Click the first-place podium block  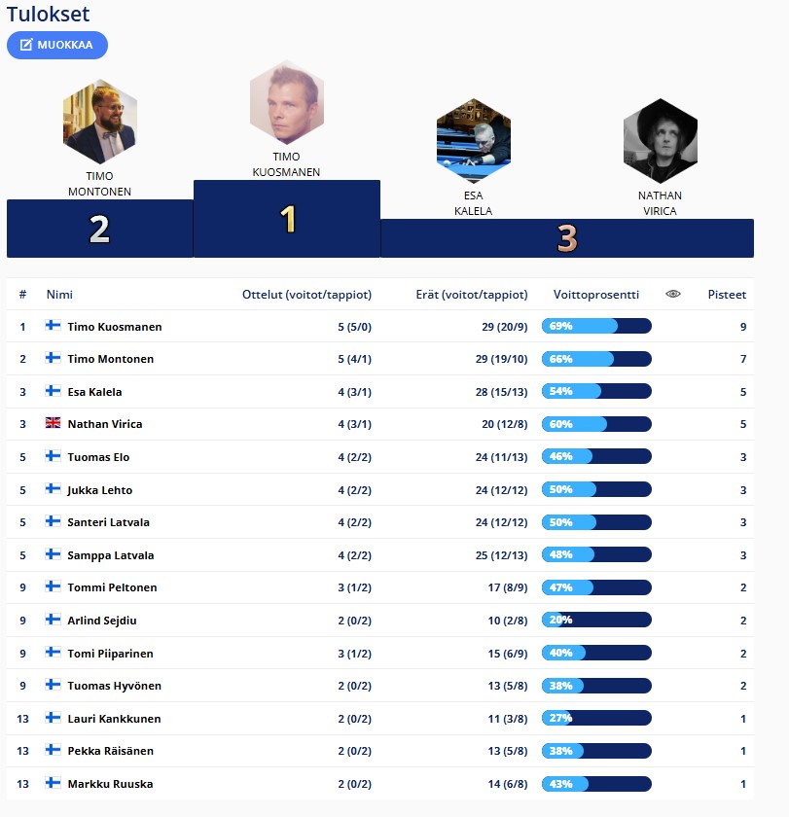pyautogui.click(x=287, y=220)
